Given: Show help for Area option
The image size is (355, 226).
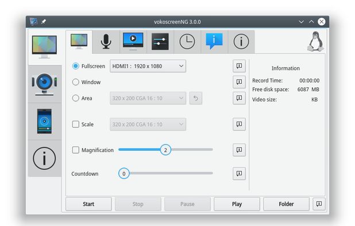Looking at the screenshot, I should [x=239, y=98].
